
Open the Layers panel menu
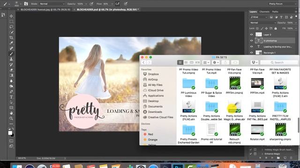296,12
